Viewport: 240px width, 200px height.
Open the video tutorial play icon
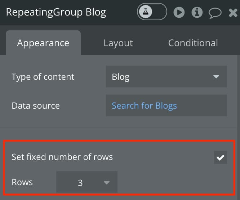(179, 12)
